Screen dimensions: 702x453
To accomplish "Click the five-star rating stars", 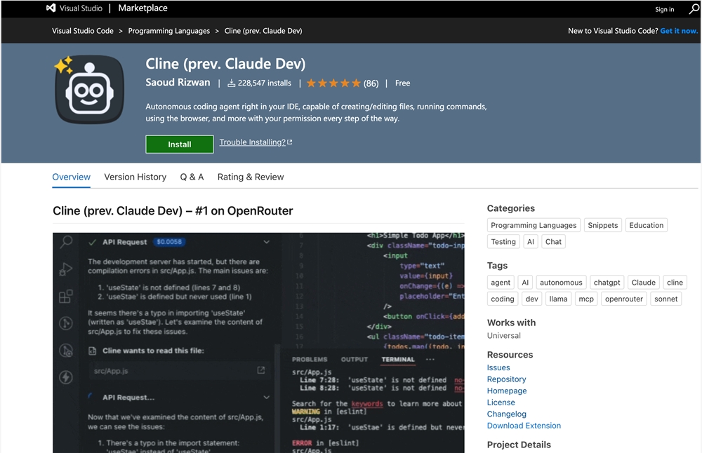I will 333,83.
